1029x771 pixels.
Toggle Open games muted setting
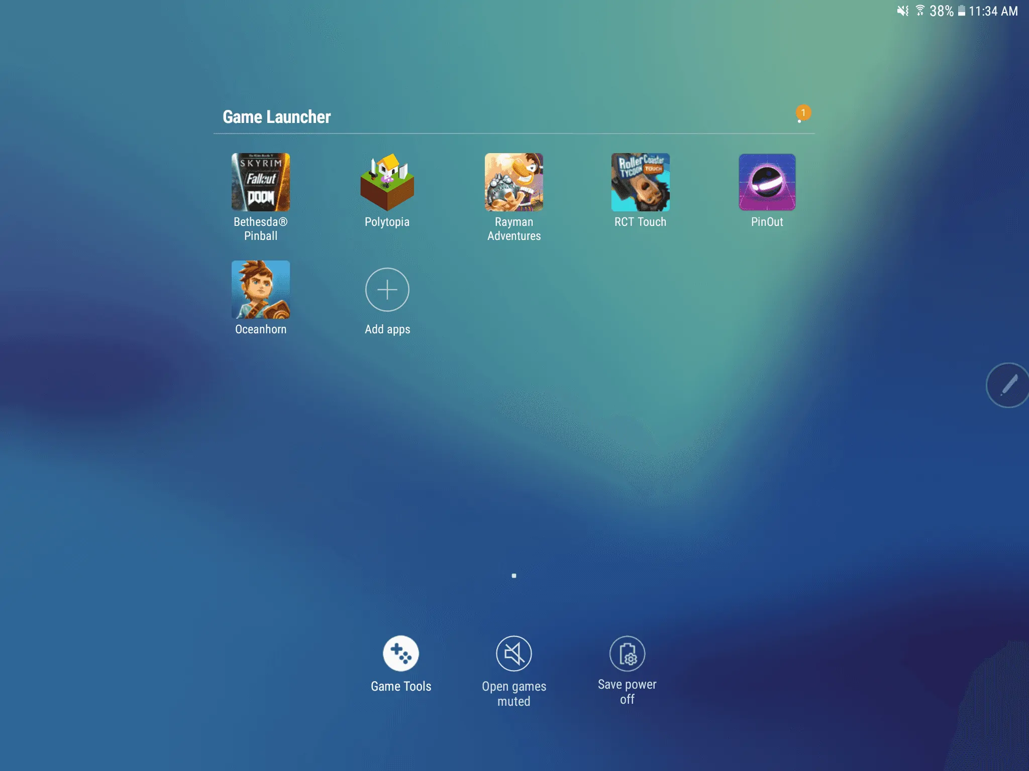click(513, 654)
